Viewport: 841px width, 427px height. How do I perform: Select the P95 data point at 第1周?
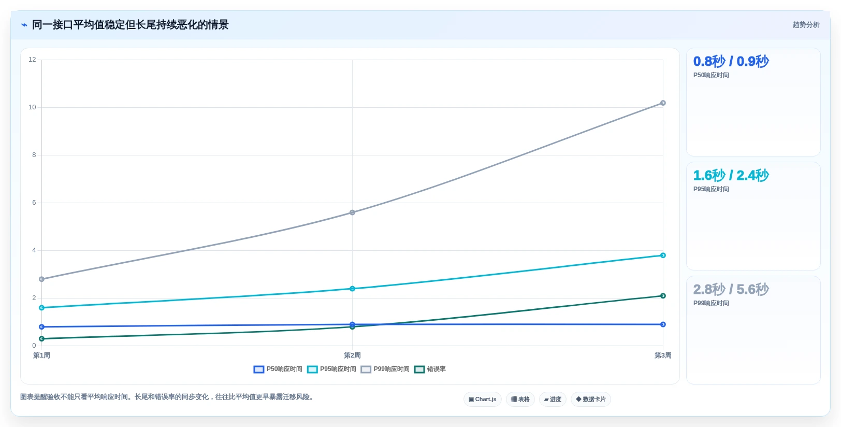click(41, 308)
